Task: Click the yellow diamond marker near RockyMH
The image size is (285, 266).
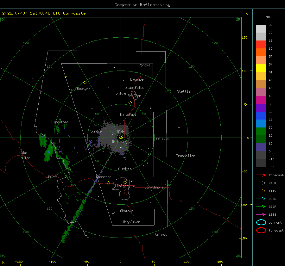Action: coord(85,83)
